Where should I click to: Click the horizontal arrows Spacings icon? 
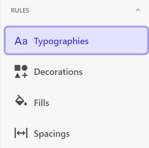21,133
